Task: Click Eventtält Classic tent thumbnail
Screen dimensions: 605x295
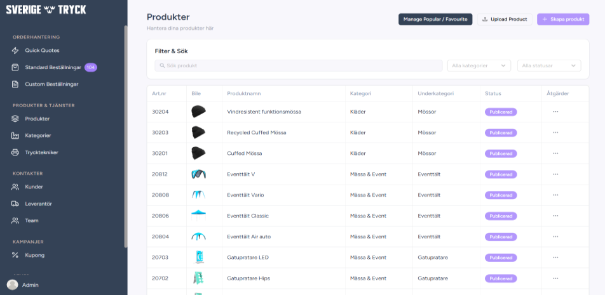Action: coord(198,216)
